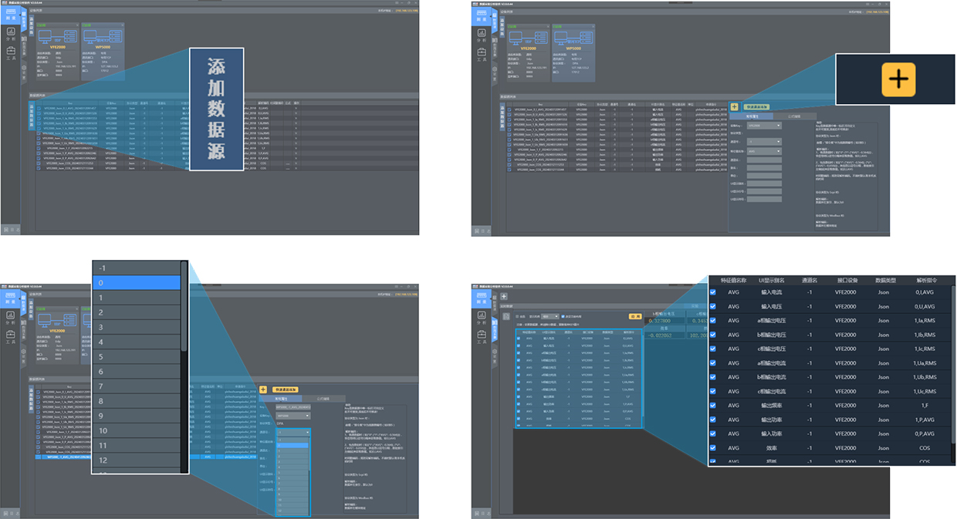
Task: Open VFE2000 key dropdown in top-right form
Action: (765, 125)
